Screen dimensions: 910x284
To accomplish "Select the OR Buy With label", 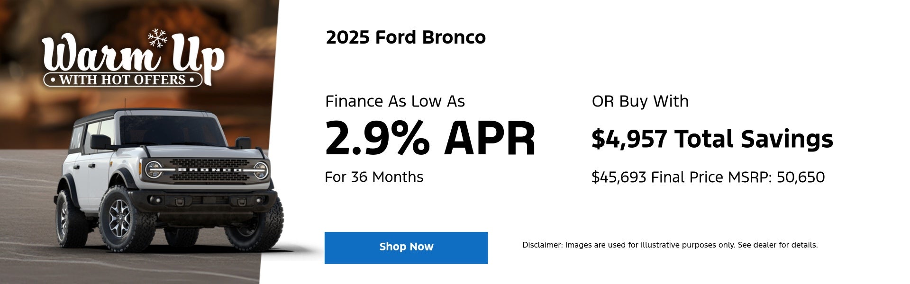I will click(640, 101).
